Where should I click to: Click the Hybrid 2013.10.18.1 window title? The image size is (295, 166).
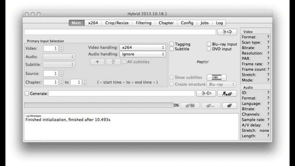(x=147, y=14)
